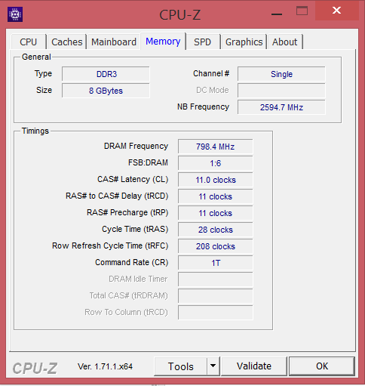Click the RAS# to CAS# Delay (tRCD) label
This screenshot has width=365, height=386.
(x=117, y=196)
